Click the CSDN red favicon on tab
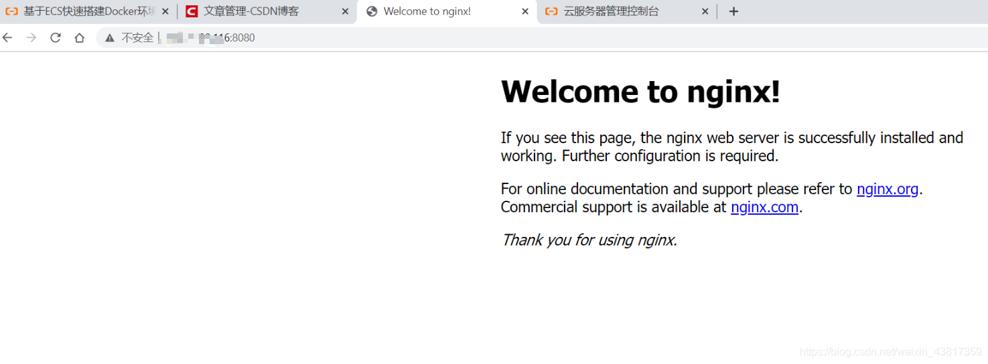The height and width of the screenshot is (364, 988). (192, 11)
